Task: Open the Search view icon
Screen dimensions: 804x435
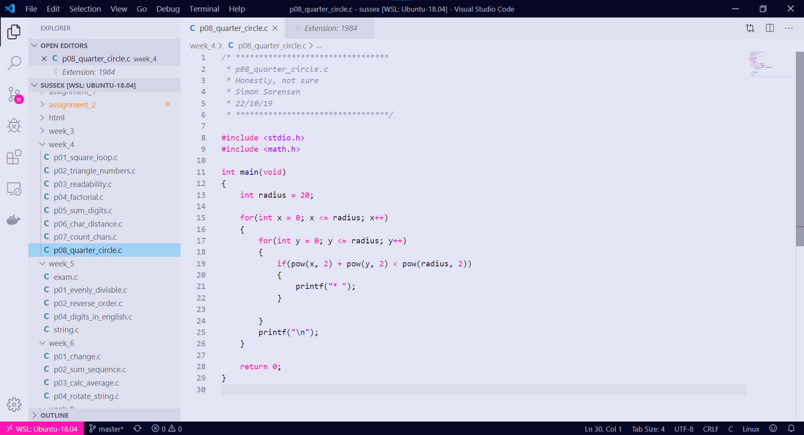Action: tap(14, 62)
